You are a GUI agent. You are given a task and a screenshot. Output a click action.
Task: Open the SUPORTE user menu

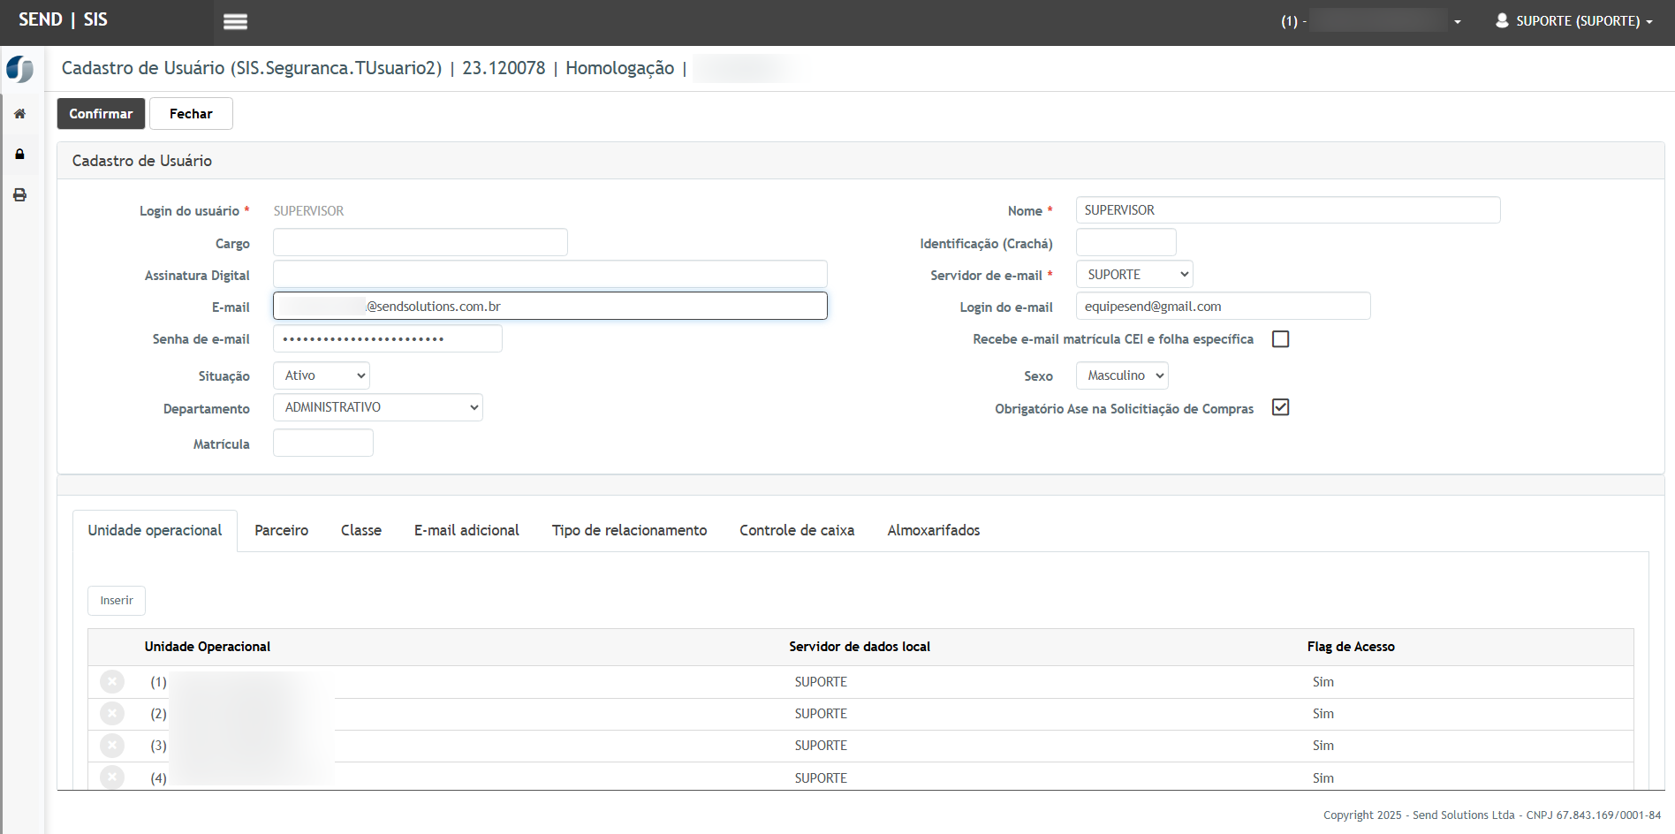(x=1573, y=21)
